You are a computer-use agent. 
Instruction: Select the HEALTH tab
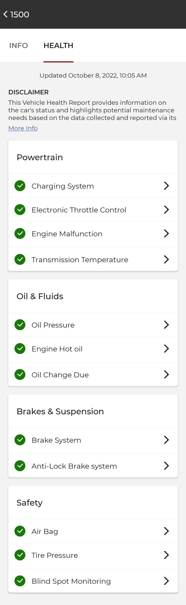[58, 46]
